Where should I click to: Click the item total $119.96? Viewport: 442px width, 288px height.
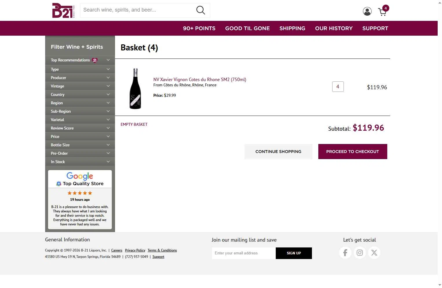coord(377,87)
